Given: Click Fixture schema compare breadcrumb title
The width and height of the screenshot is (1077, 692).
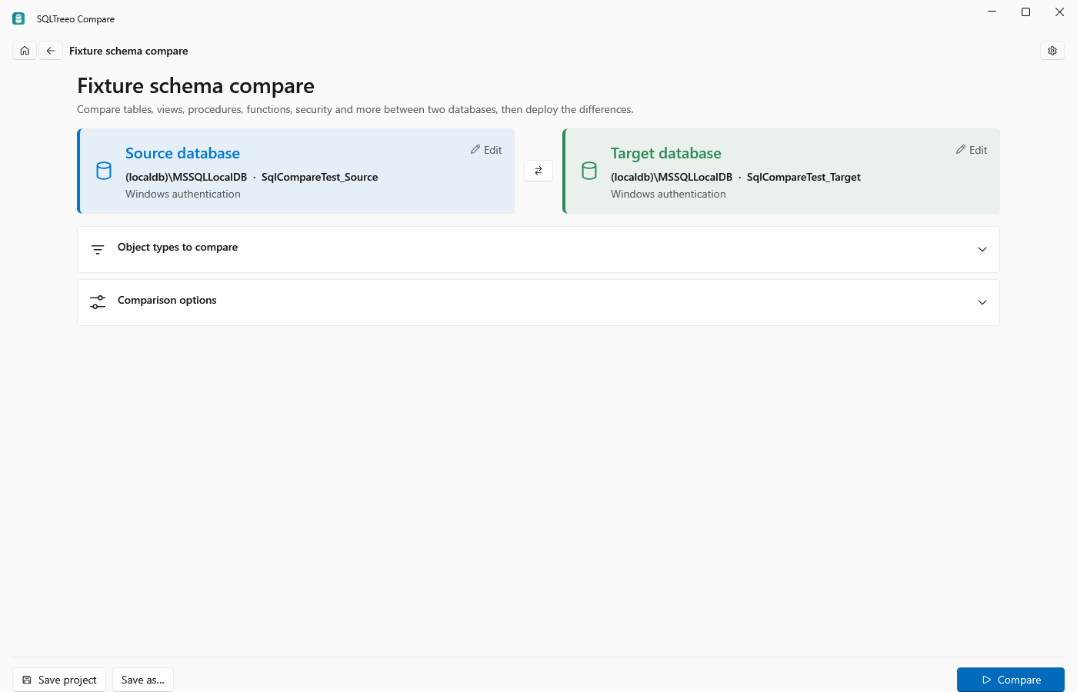Looking at the screenshot, I should click(x=128, y=51).
